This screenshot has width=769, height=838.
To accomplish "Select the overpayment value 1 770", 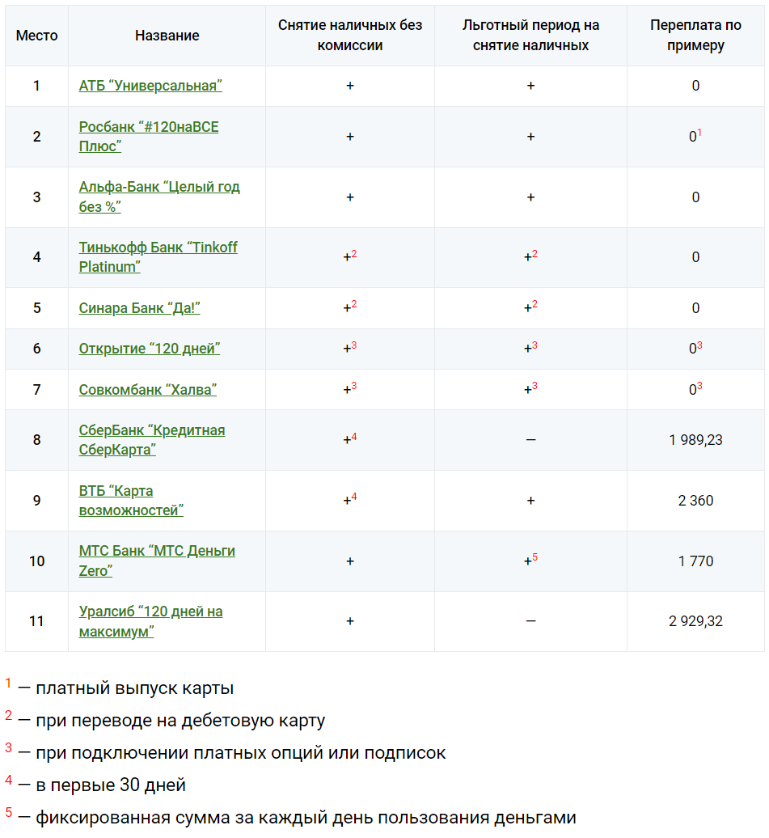I will coord(695,561).
